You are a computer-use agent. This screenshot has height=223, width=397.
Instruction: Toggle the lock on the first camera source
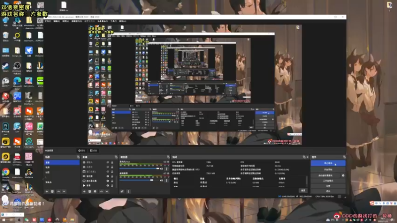[112, 163]
